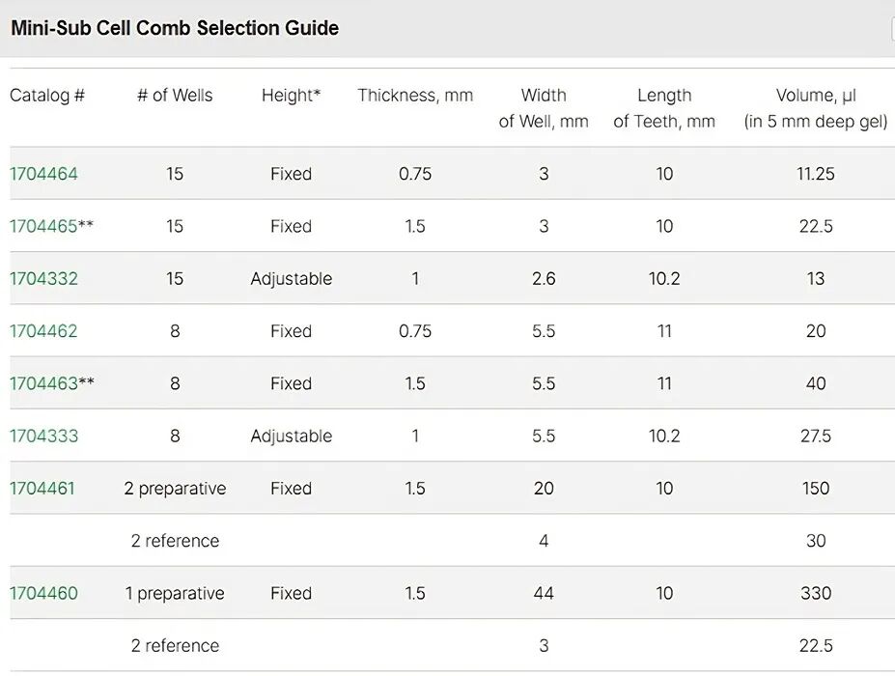Click the Mini-Sub Cell Comb Selection Guide heading
The height and width of the screenshot is (676, 895).
(175, 27)
